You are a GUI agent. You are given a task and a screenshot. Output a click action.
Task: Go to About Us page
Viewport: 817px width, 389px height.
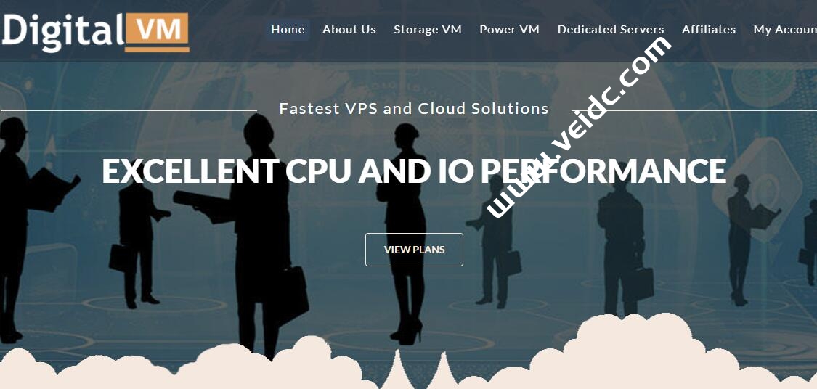click(x=349, y=30)
